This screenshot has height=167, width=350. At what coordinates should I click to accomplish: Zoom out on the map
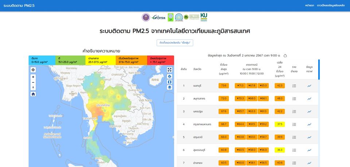(33, 82)
